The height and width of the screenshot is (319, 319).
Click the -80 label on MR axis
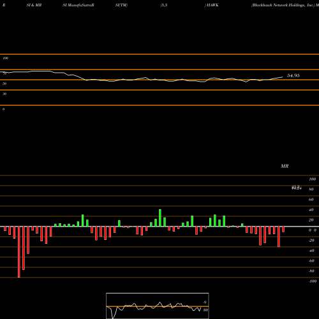pos(311,271)
